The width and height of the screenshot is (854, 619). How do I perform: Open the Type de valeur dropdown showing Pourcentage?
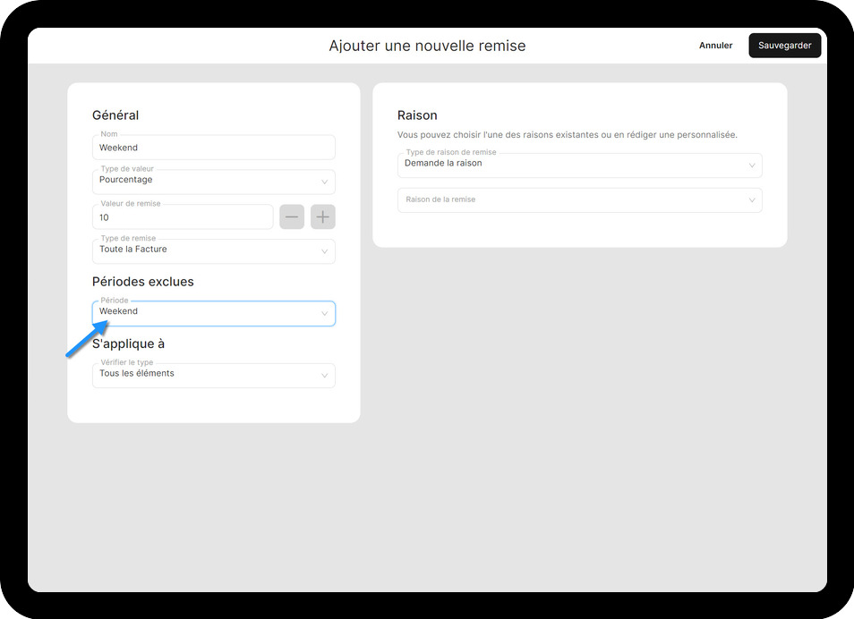tap(206, 182)
